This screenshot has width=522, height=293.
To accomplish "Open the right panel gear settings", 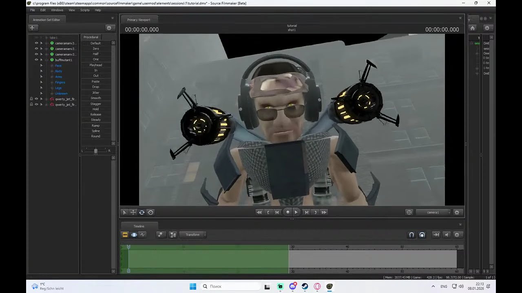I will tap(487, 28).
